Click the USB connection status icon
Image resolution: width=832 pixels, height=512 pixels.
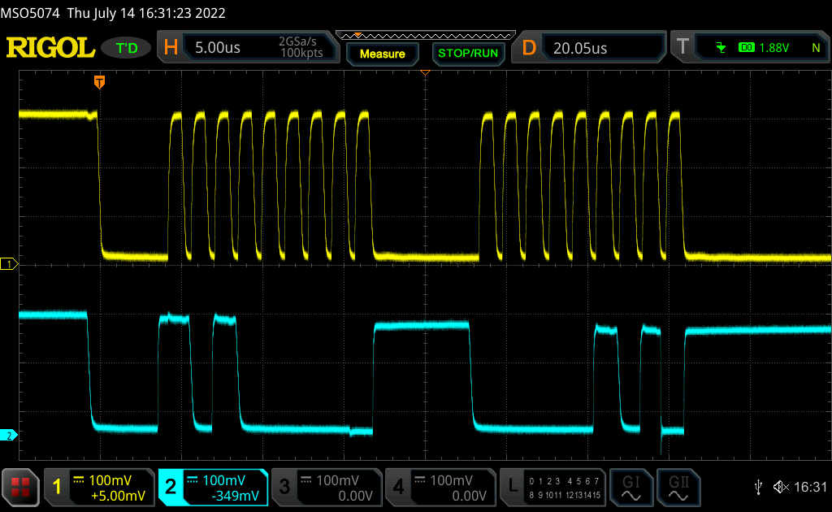click(x=757, y=487)
